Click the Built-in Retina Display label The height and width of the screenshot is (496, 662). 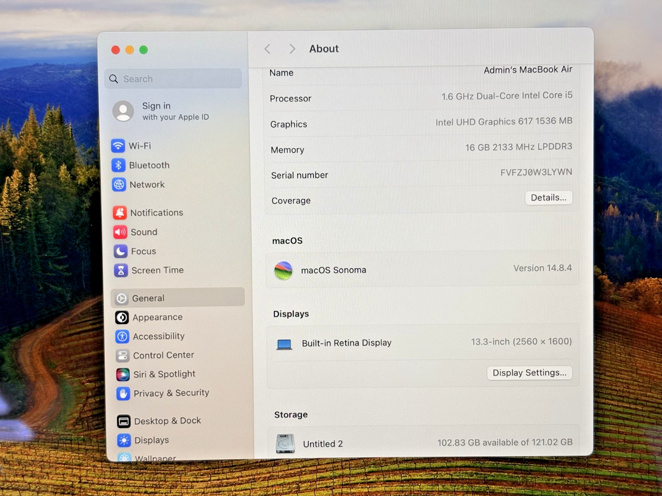[347, 343]
